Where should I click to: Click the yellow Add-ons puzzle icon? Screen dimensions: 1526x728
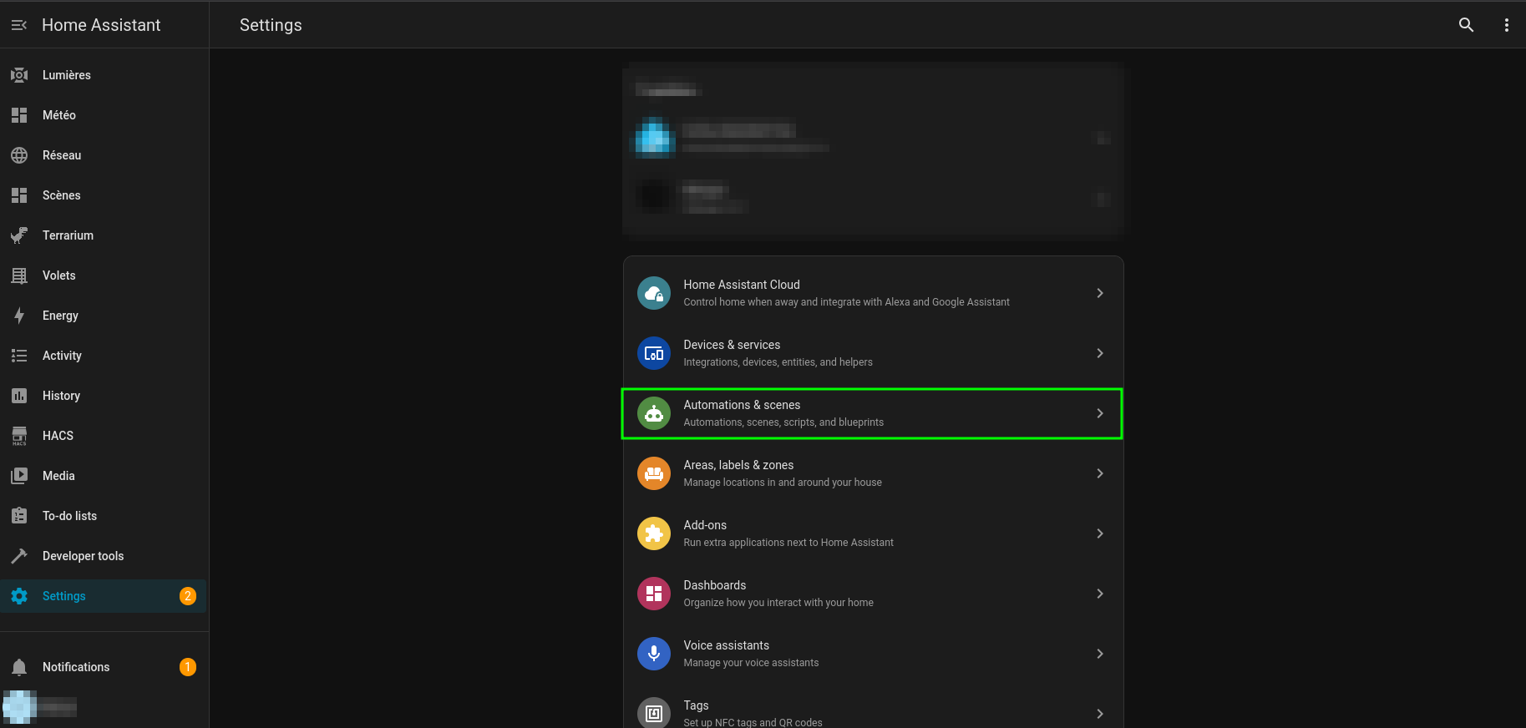(x=653, y=533)
